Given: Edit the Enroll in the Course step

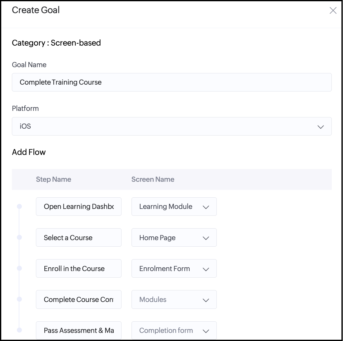Looking at the screenshot, I should (x=78, y=269).
